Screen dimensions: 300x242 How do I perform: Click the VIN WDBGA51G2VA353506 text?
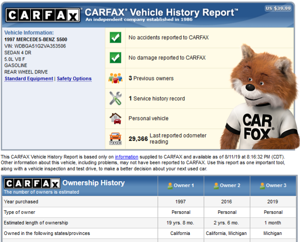[x=35, y=46]
